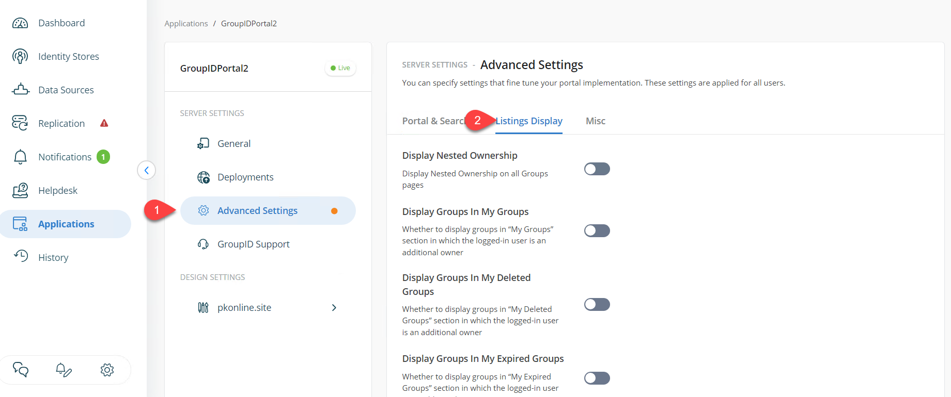This screenshot has height=397, width=951.
Task: Click the Applications breadcrumb link
Action: pyautogui.click(x=186, y=24)
